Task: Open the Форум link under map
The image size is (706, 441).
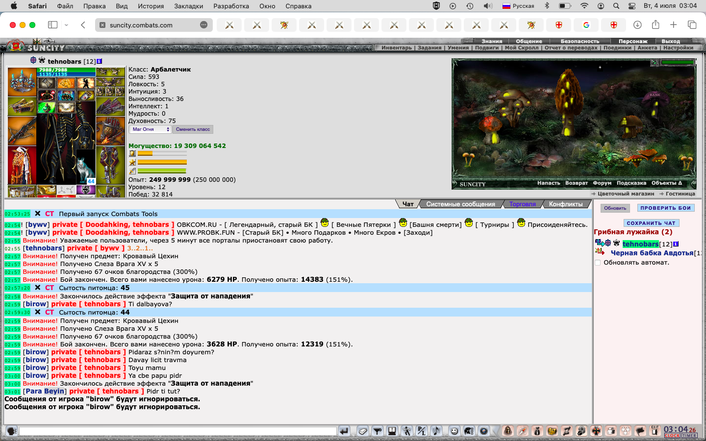Action: (602, 183)
